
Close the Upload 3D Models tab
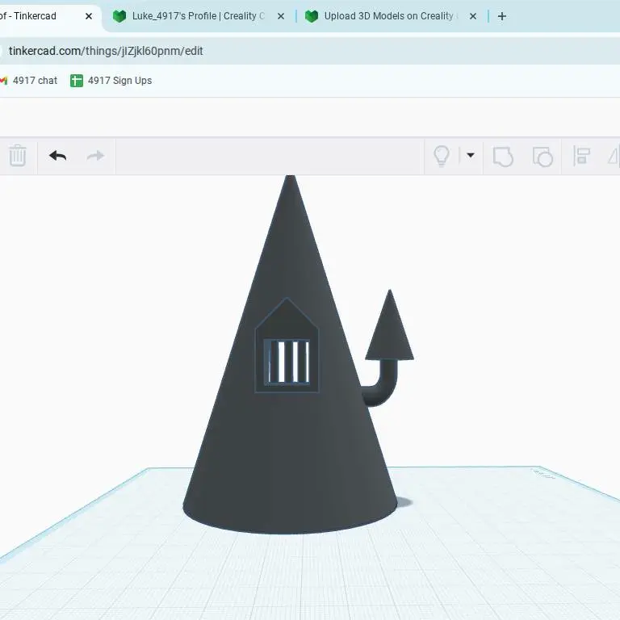point(473,16)
